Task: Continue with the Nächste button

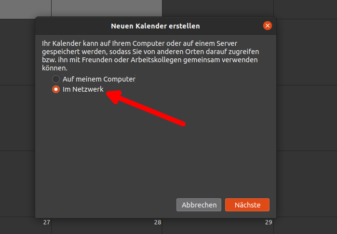Action: coord(247,205)
